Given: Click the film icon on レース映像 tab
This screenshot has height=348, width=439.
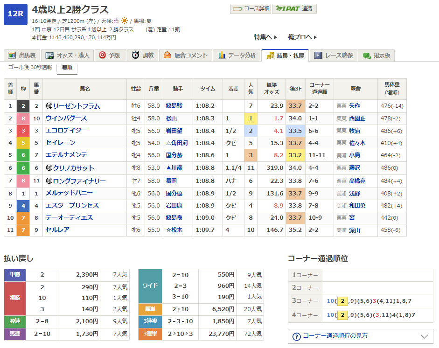Looking at the screenshot, I should coord(318,55).
